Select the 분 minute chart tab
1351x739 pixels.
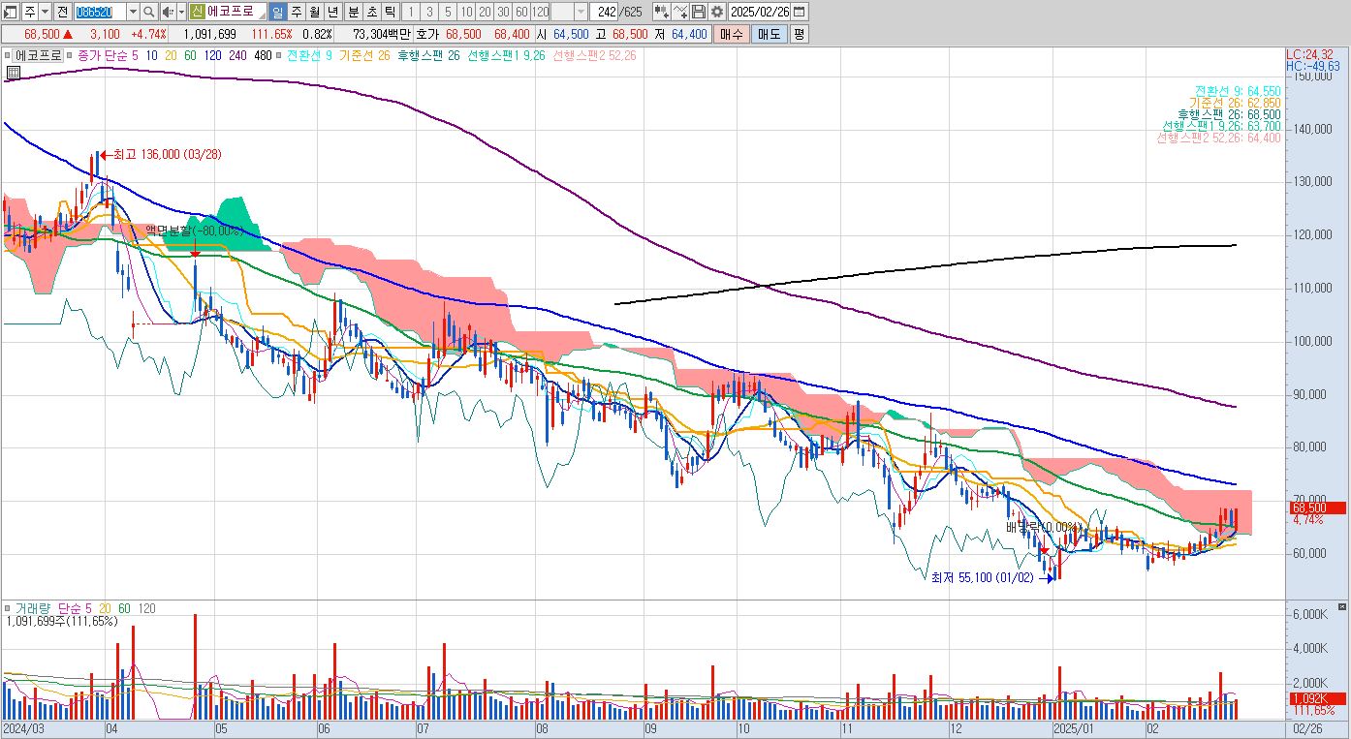[x=353, y=12]
